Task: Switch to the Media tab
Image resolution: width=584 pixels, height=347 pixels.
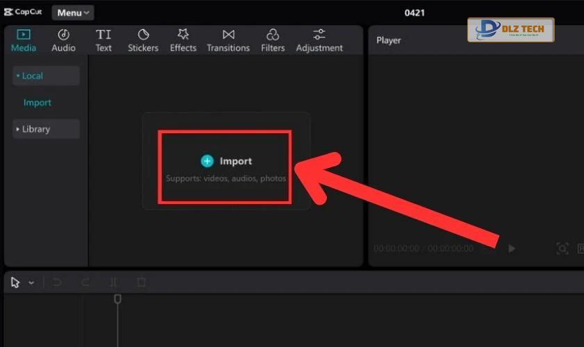Action: click(24, 40)
